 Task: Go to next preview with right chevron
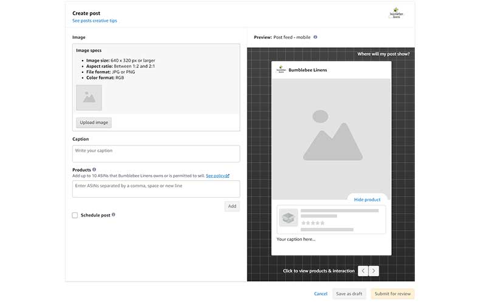click(x=374, y=271)
